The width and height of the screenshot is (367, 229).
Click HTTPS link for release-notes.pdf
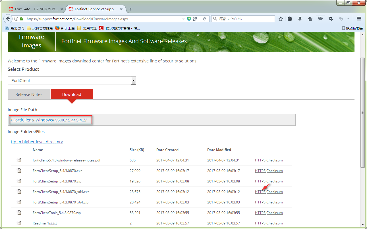point(260,160)
